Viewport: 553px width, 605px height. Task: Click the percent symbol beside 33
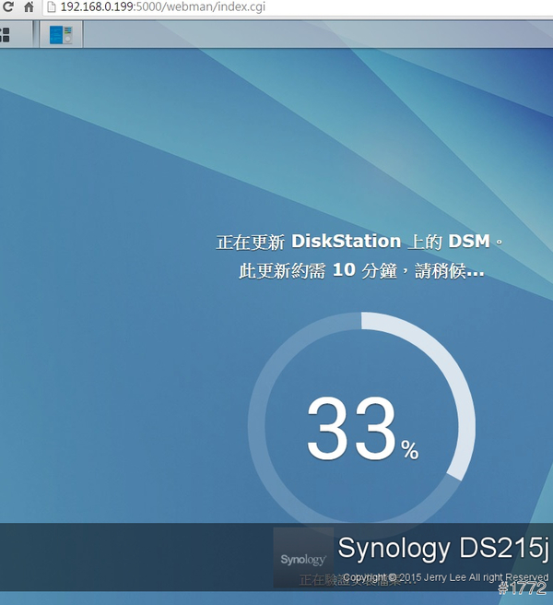point(409,450)
